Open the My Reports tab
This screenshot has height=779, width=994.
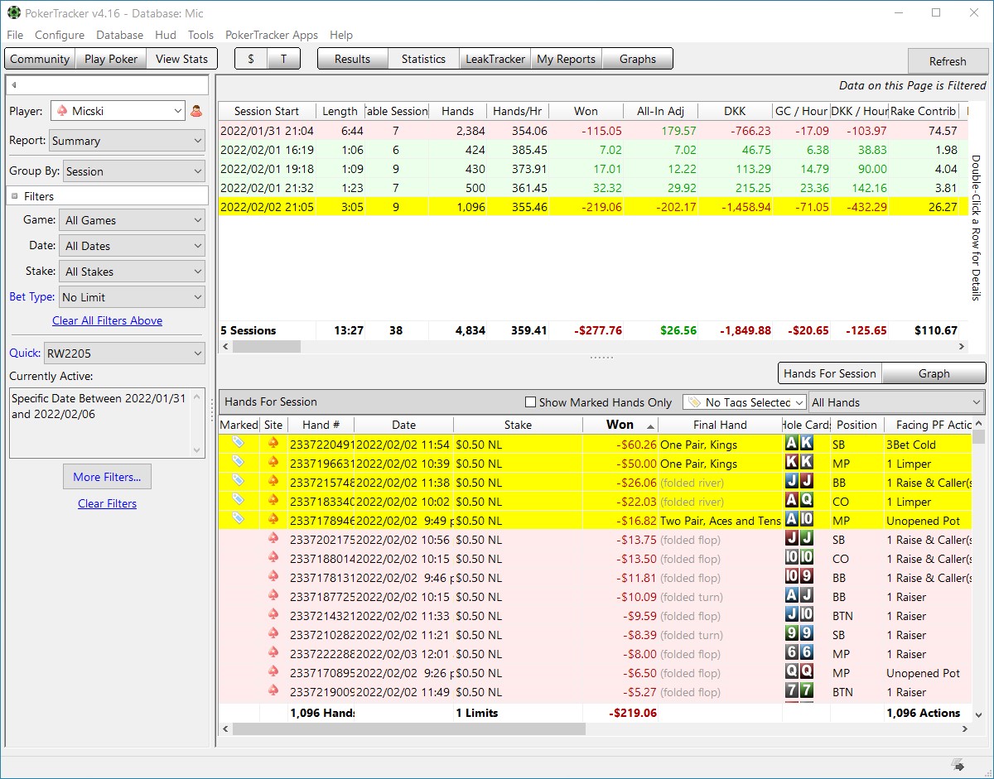tap(567, 59)
